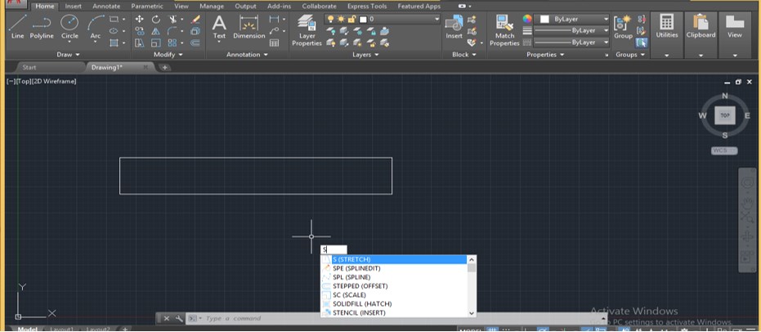Open the object color ByLayer dropdown
761x332 pixels.
click(x=572, y=18)
